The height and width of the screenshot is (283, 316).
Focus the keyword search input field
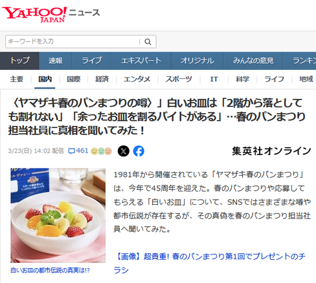tap(73, 41)
